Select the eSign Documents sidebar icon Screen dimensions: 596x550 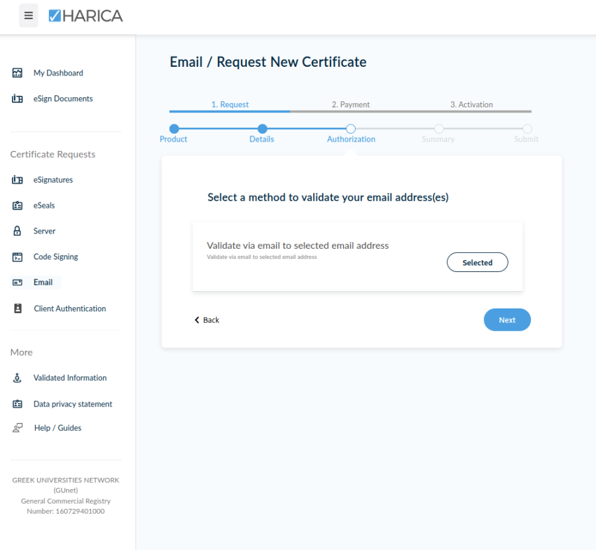(x=17, y=98)
